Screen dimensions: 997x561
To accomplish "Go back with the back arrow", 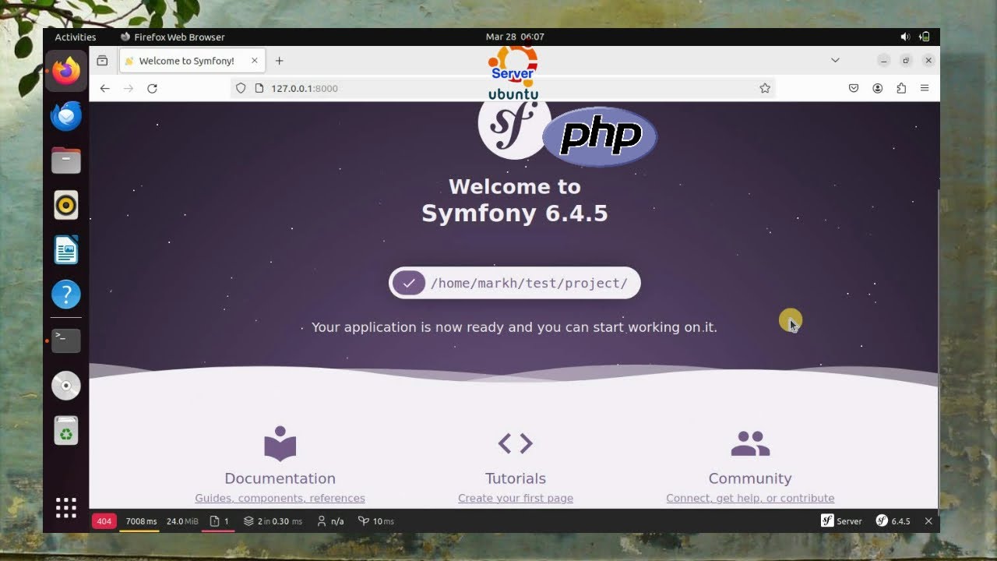I will click(104, 88).
